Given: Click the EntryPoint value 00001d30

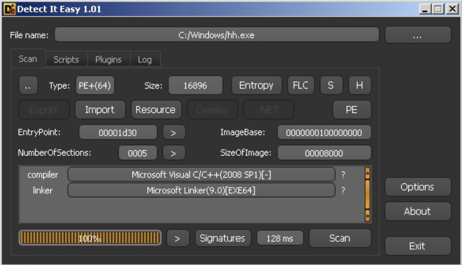Looking at the screenshot, I should click(118, 132).
